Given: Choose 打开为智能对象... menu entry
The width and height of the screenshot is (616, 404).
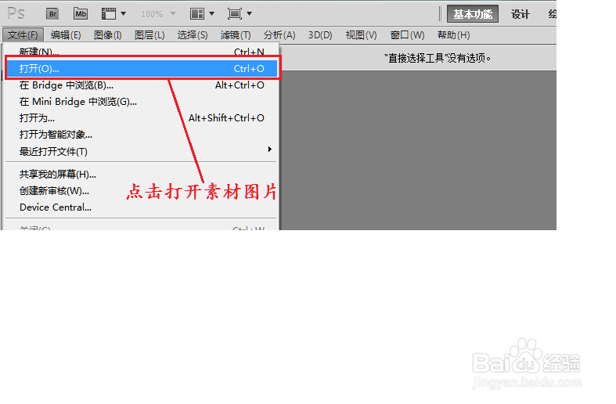Looking at the screenshot, I should click(142, 135).
